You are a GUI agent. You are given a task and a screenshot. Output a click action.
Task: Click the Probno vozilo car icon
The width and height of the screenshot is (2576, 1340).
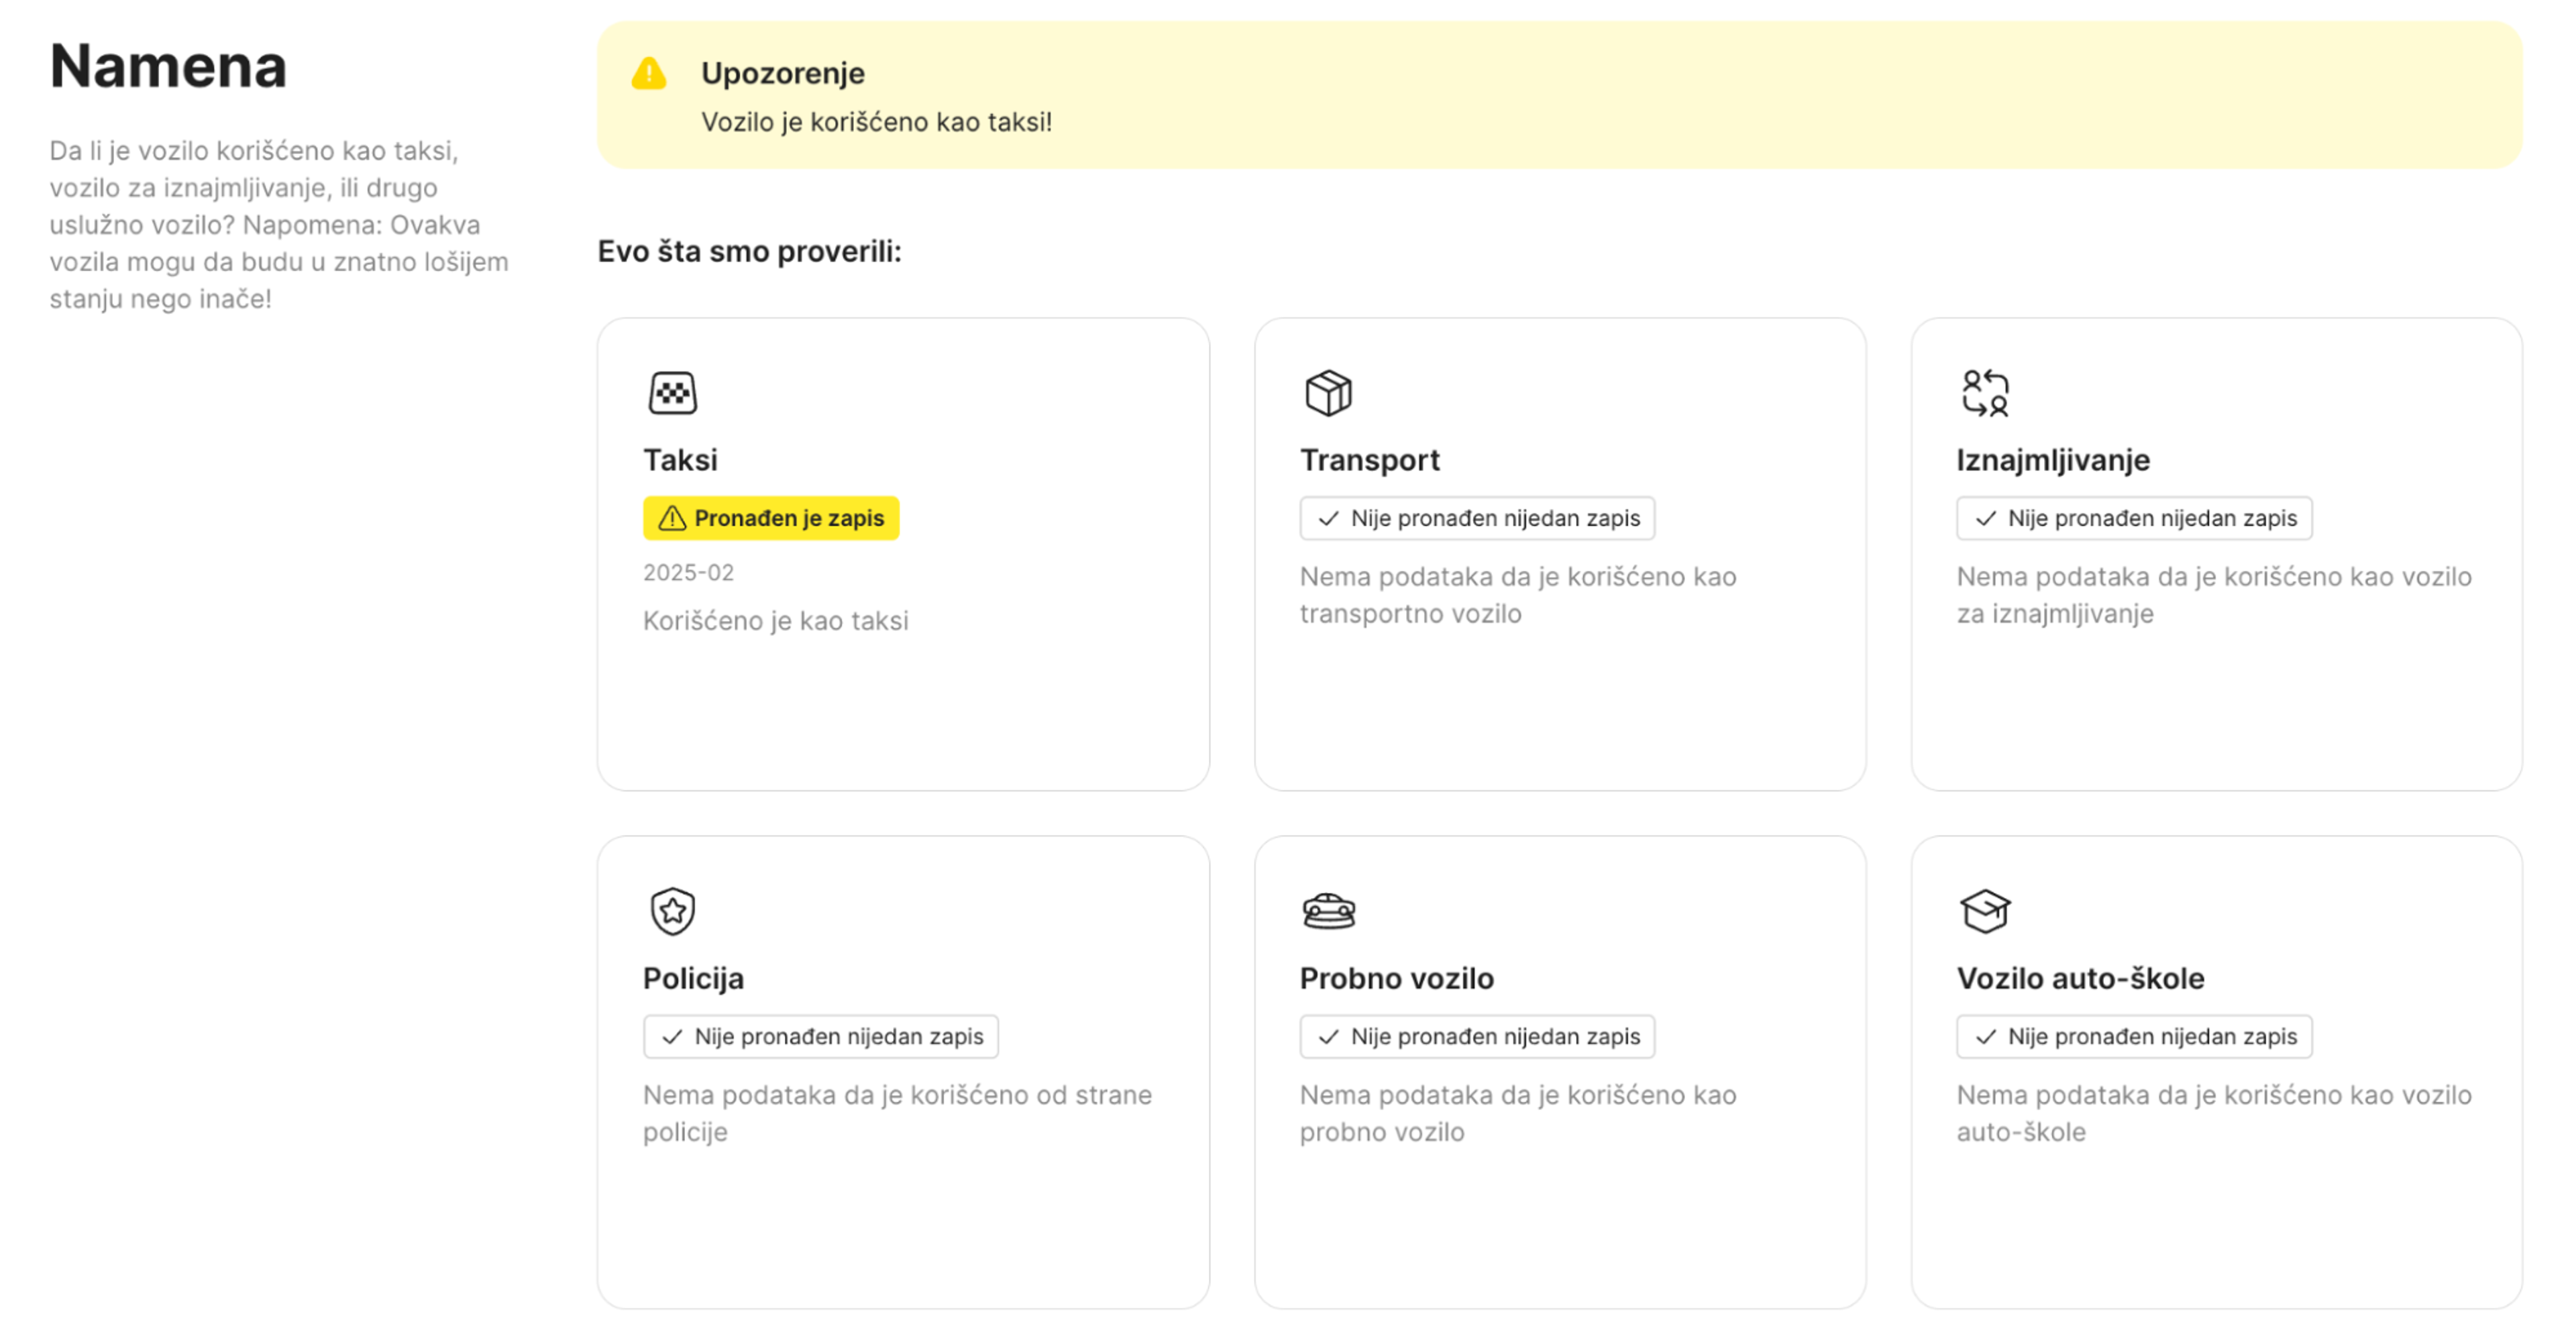(x=1328, y=911)
